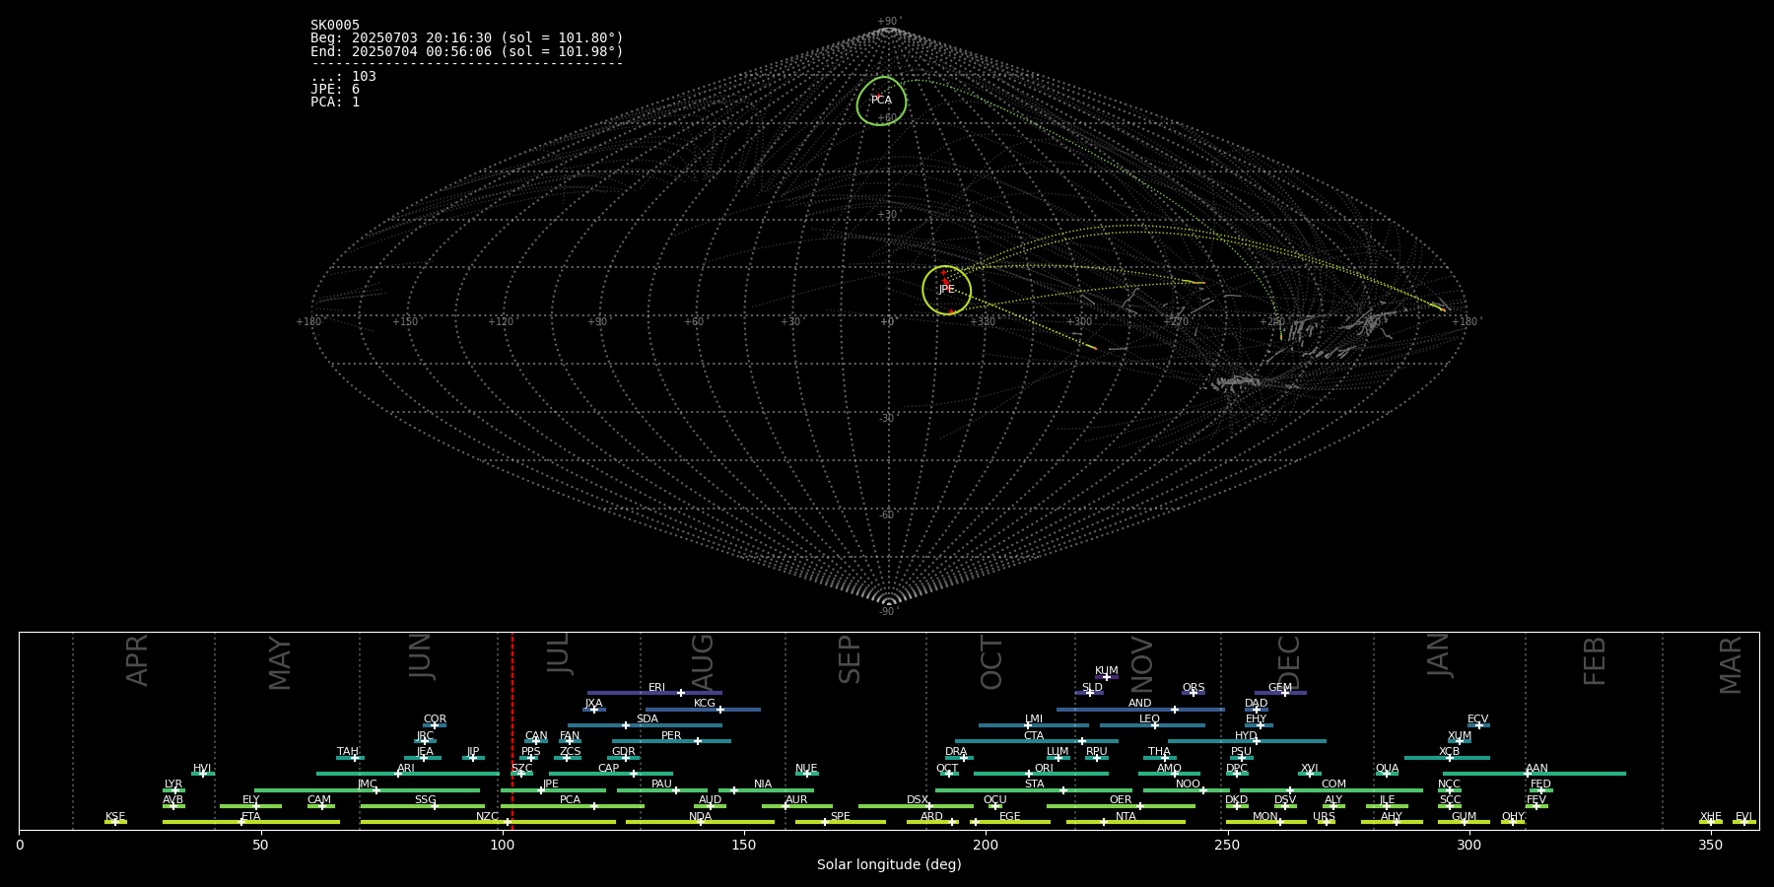Select the PAU shower label
Image resolution: width=1774 pixels, height=887 pixels.
[x=661, y=785]
